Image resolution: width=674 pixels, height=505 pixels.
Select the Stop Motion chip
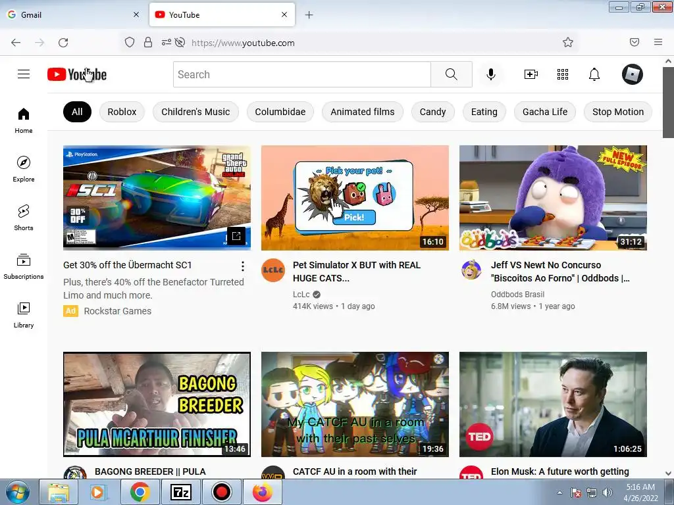(x=618, y=112)
